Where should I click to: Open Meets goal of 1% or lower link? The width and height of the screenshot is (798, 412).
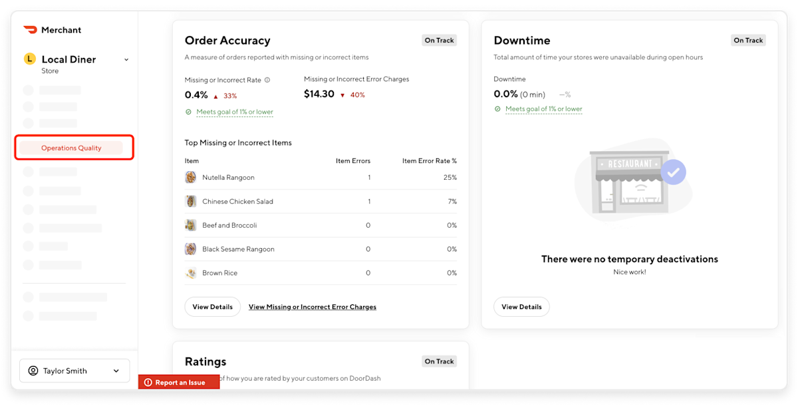[234, 111]
